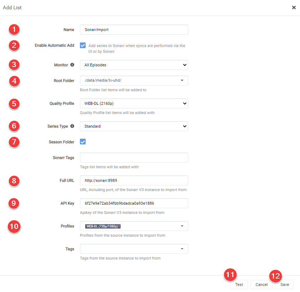Toggle the Season Folder checkbox
The height and width of the screenshot is (292, 300).
pos(83,142)
